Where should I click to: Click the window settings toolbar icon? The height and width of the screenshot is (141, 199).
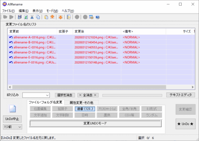[x=91, y=17]
